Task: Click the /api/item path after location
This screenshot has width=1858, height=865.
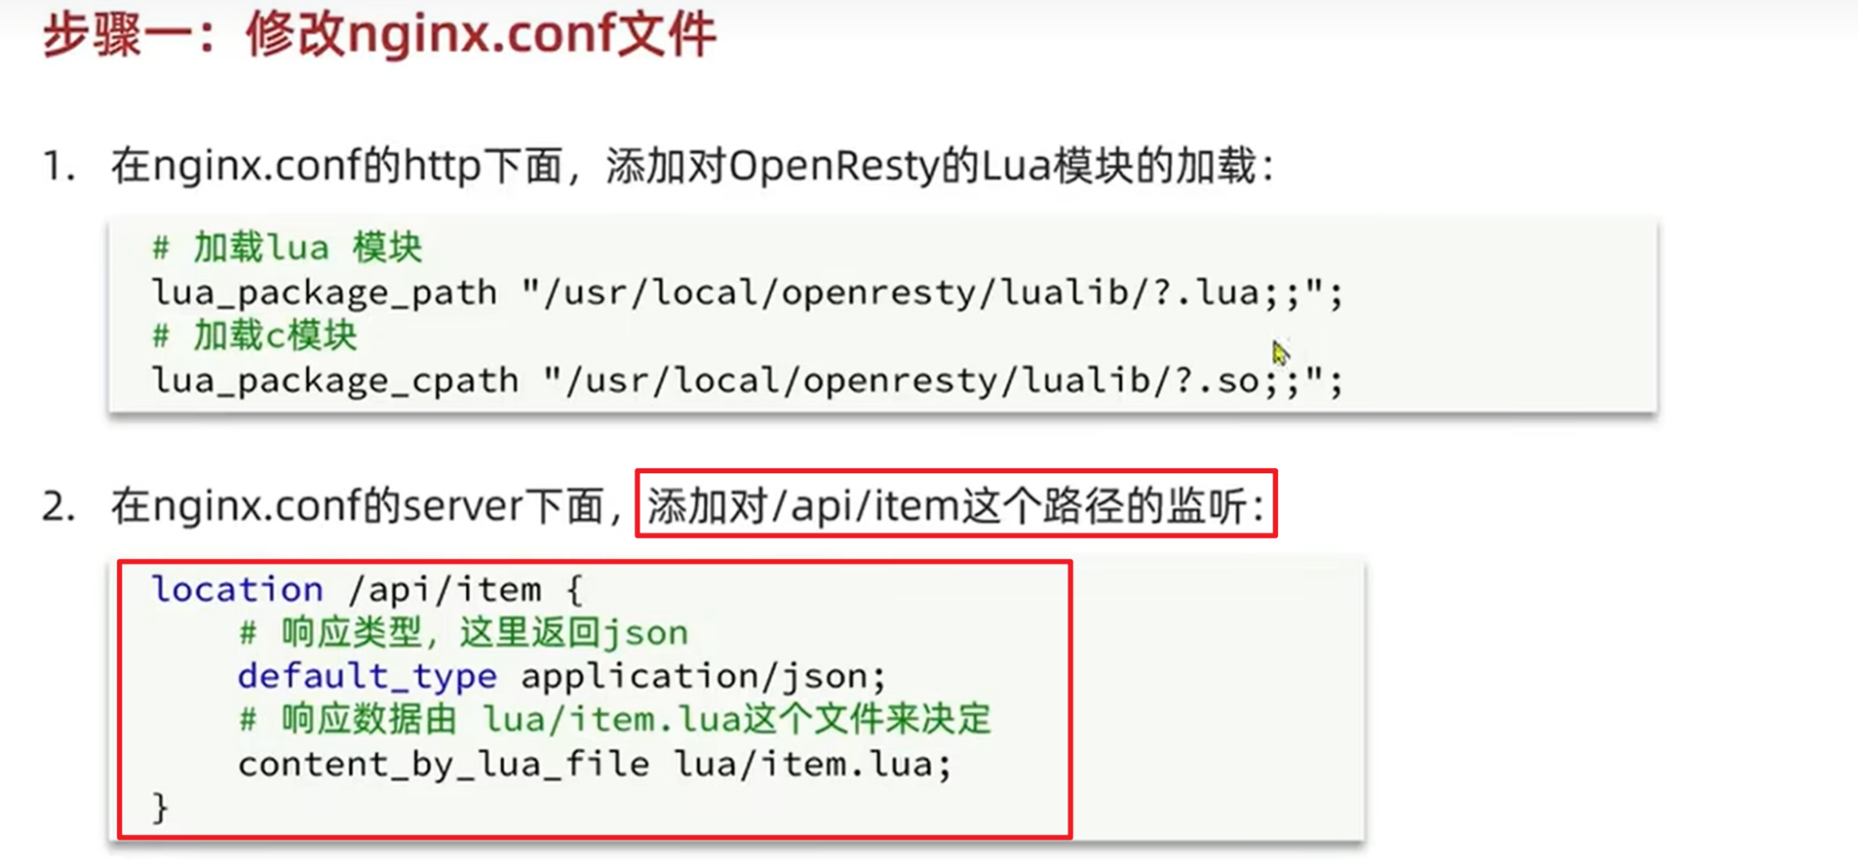Action: 445,590
